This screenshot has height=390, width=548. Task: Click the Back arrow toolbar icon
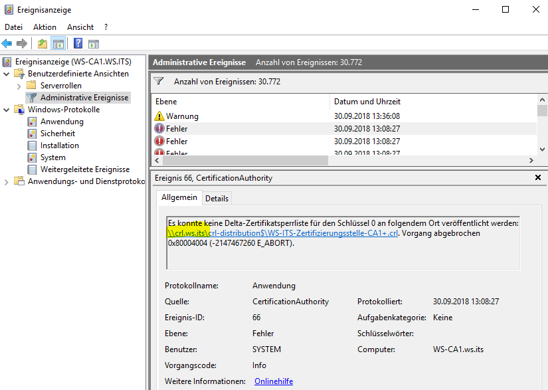pos(7,44)
